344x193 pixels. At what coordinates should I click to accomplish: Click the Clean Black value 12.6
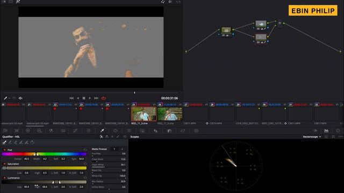click(x=123, y=159)
